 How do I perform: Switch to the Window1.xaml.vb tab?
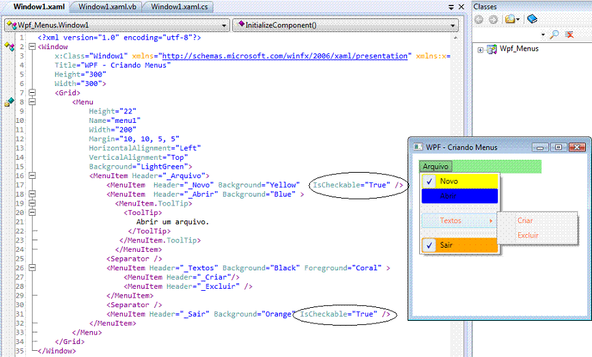coord(107,7)
